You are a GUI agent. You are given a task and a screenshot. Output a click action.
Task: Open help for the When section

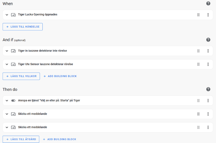[x=208, y=4]
